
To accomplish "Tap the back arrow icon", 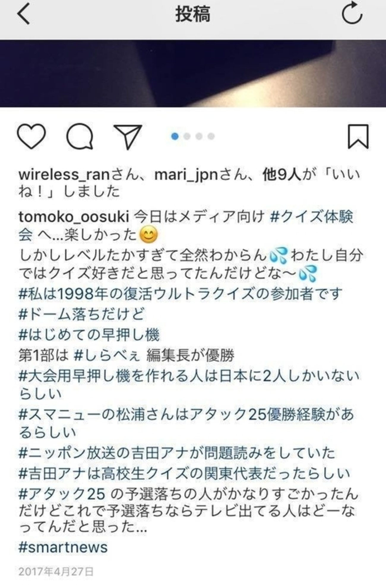I will (x=24, y=15).
